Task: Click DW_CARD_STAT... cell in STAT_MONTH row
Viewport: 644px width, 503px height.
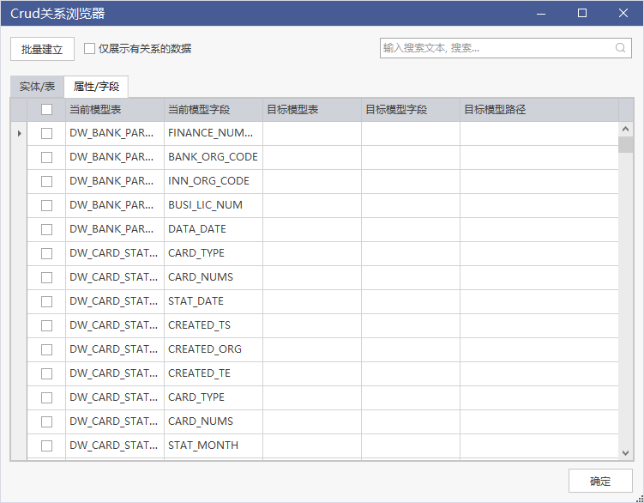Action: click(115, 445)
